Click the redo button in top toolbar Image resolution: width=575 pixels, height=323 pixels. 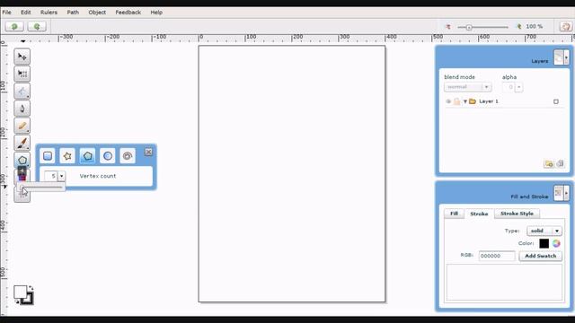37,26
